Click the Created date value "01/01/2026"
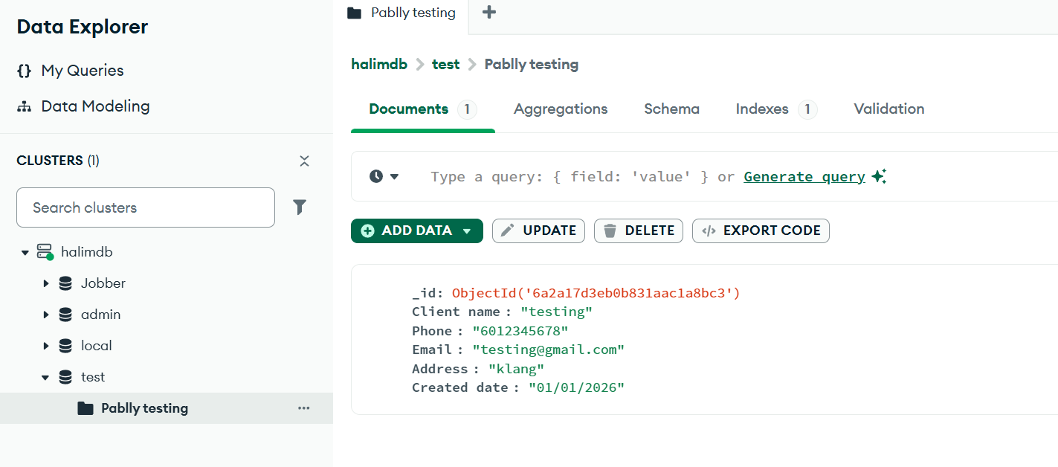This screenshot has width=1058, height=467. pos(577,387)
